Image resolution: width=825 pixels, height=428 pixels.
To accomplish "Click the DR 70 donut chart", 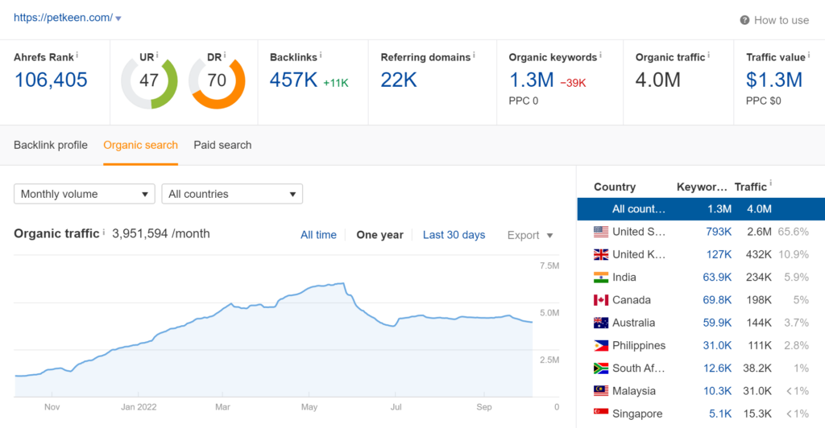I will (x=217, y=81).
